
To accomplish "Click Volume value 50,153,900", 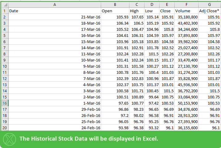I will (186, 103).
